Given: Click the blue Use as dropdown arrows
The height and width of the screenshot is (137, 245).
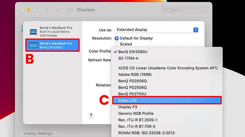Looking at the screenshot, I should 196,30.
